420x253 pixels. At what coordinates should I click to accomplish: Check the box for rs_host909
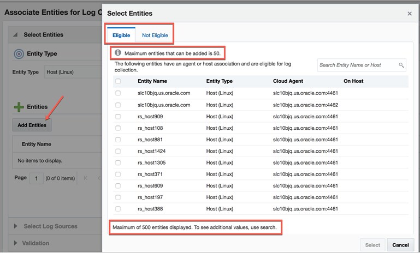pyautogui.click(x=118, y=117)
